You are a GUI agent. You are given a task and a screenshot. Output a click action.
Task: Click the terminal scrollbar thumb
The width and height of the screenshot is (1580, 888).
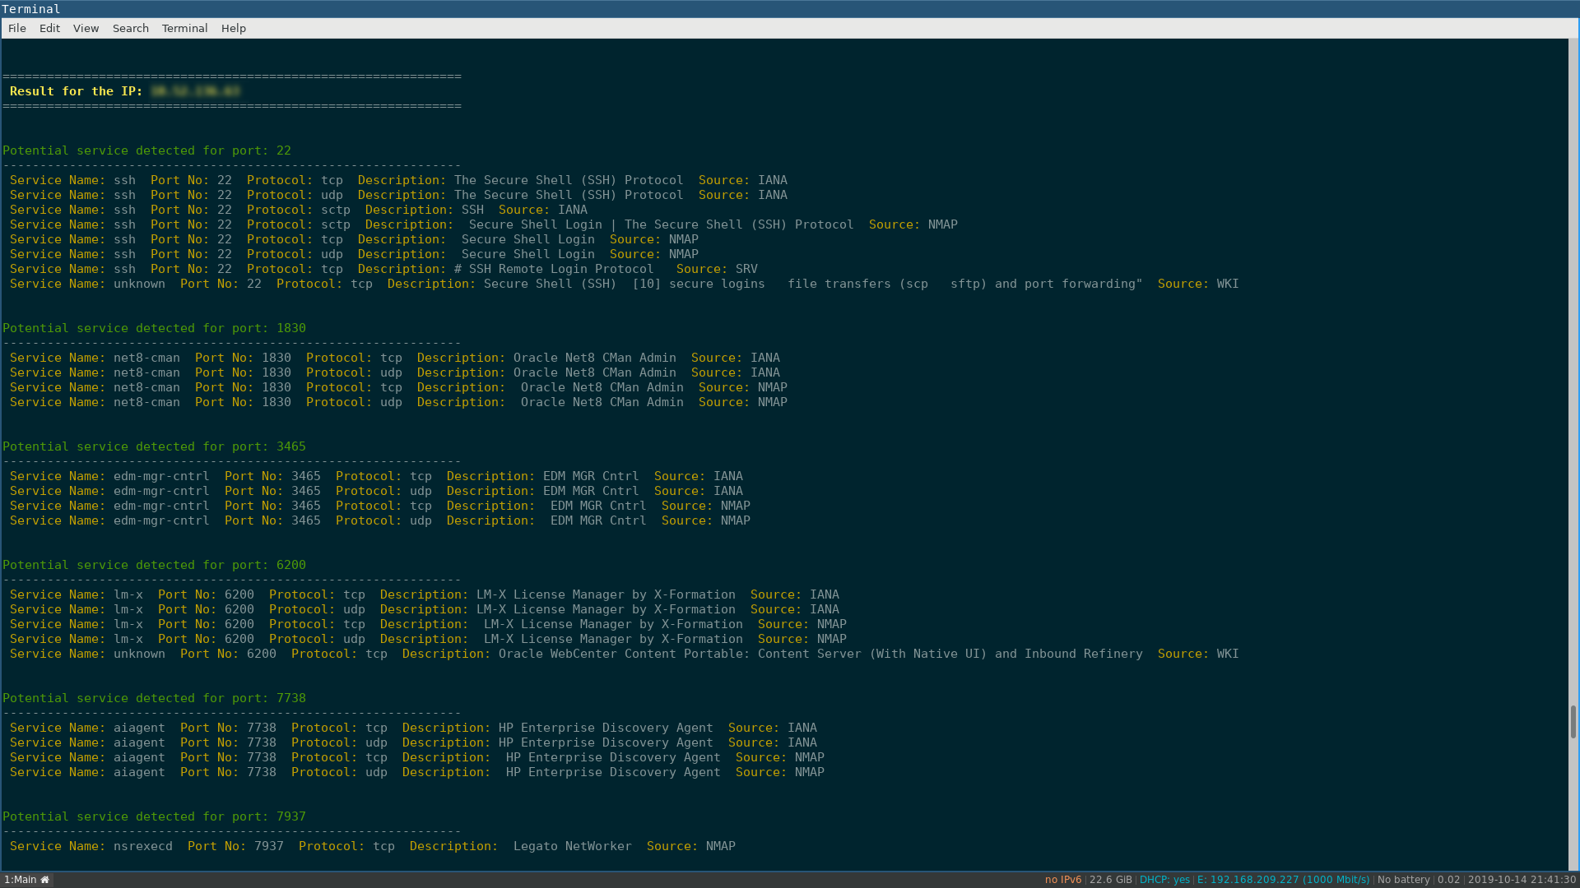coord(1573,721)
